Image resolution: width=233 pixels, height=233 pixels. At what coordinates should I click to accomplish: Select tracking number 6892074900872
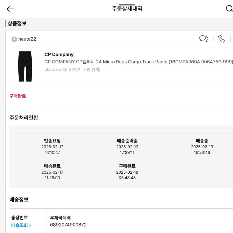click(68, 225)
